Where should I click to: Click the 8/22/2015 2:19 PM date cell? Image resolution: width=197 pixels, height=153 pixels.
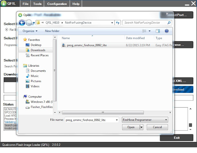click(x=138, y=45)
